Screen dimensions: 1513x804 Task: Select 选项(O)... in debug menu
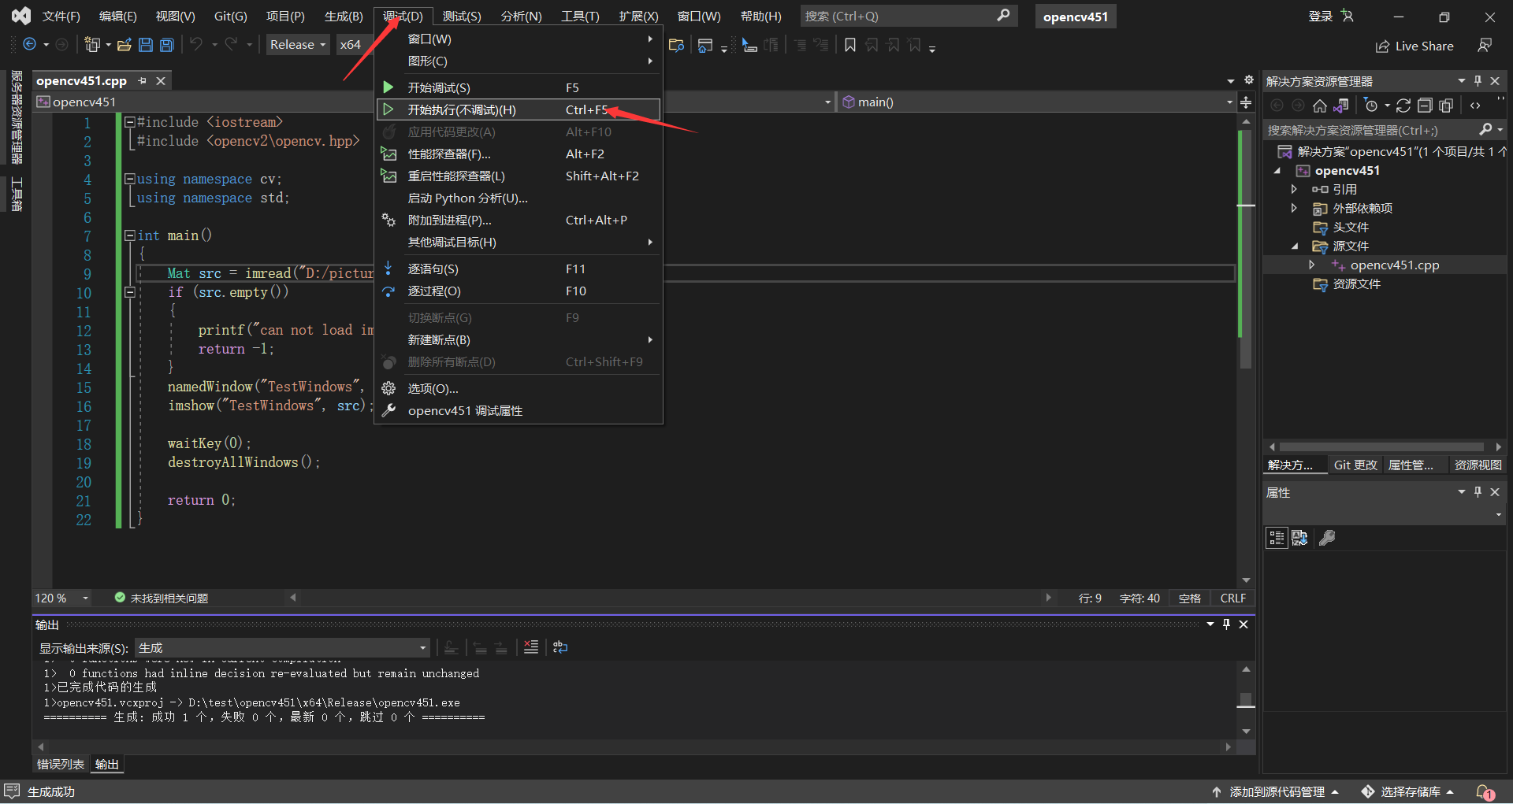click(519, 389)
